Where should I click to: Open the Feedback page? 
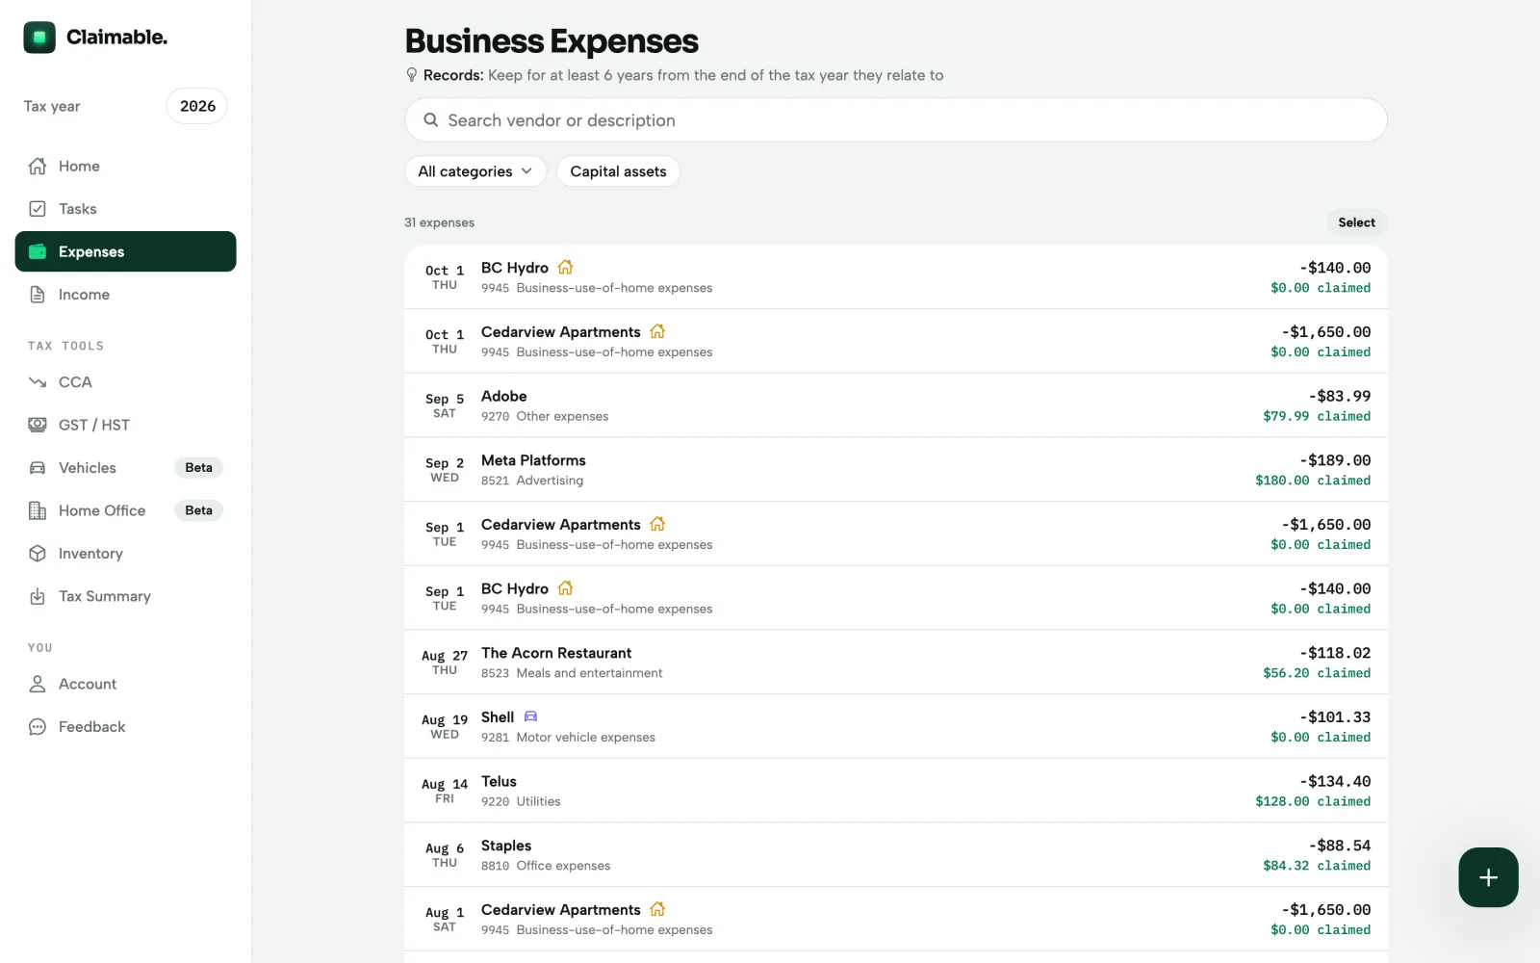click(125, 727)
